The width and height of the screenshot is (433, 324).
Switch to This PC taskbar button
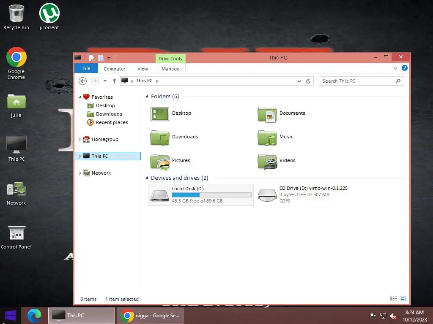click(x=82, y=316)
